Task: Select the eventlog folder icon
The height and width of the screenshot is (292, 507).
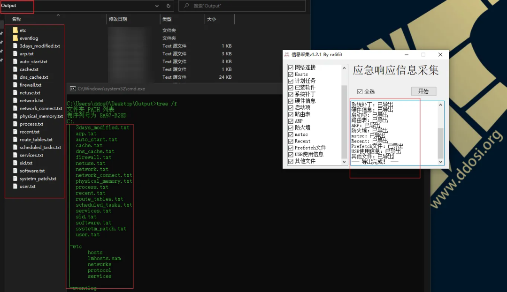Action: (x=15, y=38)
